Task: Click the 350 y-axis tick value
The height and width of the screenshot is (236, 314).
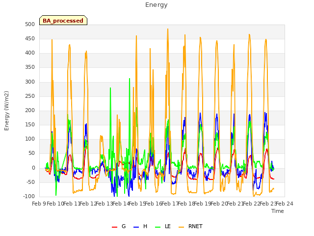Action: [x=30, y=67]
